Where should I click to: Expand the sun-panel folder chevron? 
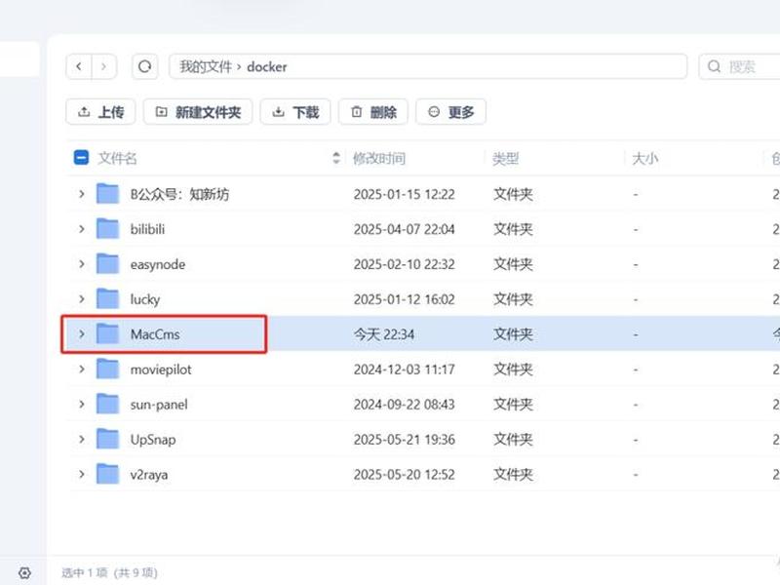pyautogui.click(x=82, y=405)
